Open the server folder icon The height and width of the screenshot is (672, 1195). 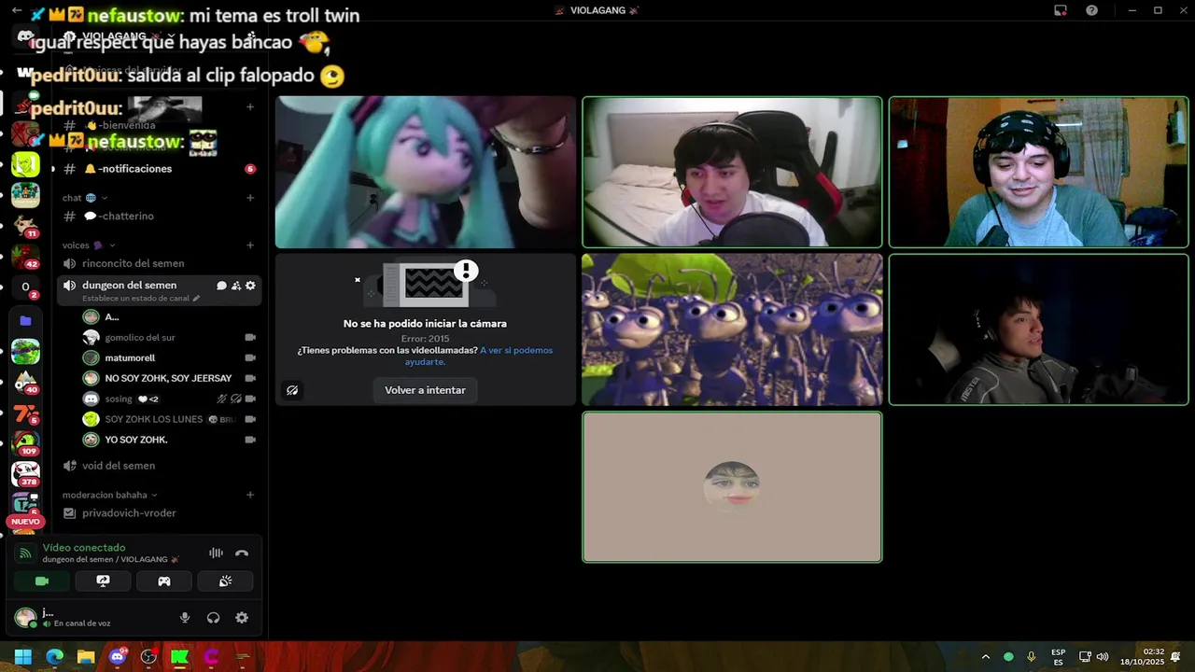pyautogui.click(x=25, y=320)
